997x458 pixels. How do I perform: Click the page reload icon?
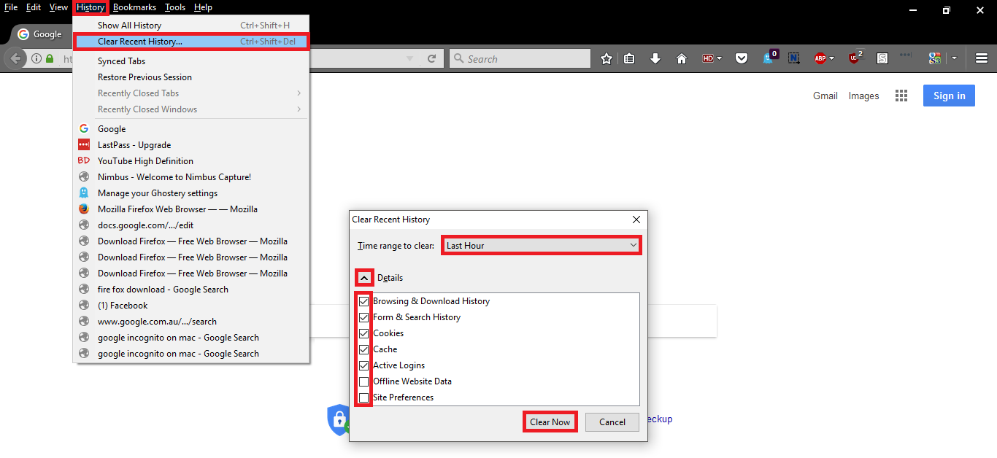pos(432,58)
